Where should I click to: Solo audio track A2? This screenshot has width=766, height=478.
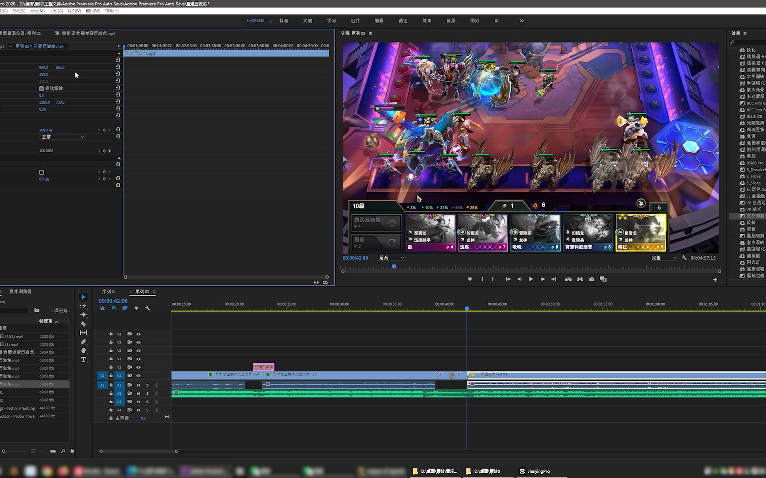tap(148, 393)
